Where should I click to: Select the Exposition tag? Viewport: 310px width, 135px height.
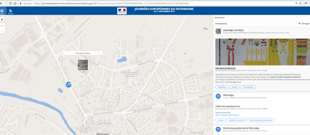point(222,87)
